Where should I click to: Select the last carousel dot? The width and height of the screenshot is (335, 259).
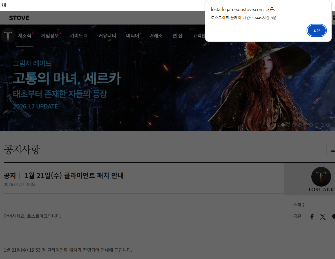click(328, 125)
